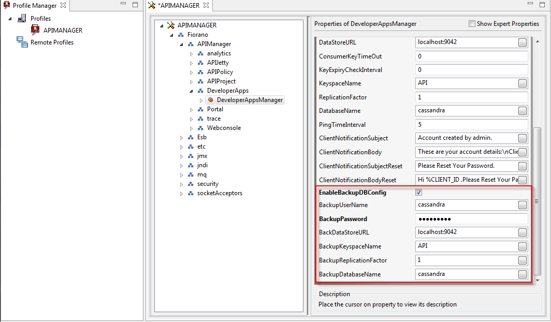Select the *APIMANAGER editor tab
The image size is (551, 322).
click(178, 5)
